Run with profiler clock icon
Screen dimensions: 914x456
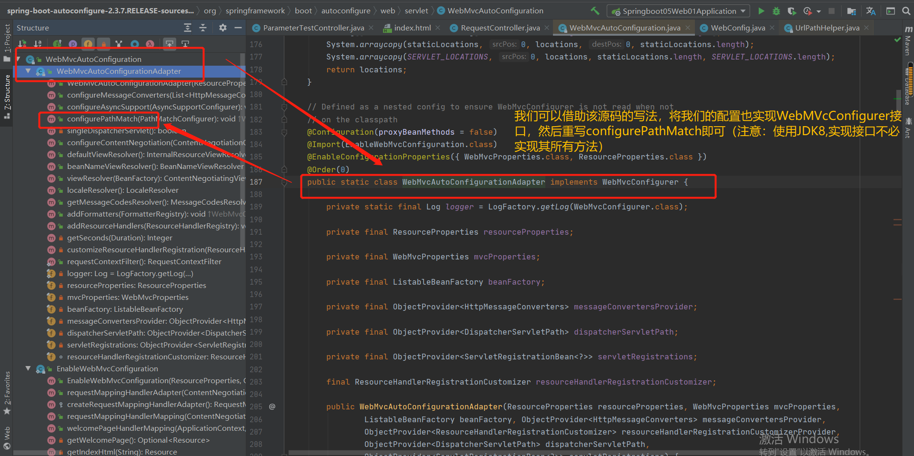click(x=807, y=10)
